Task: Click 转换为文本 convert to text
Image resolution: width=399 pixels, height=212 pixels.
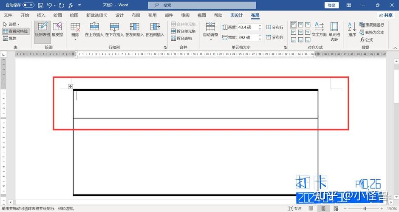Action: tap(372, 32)
